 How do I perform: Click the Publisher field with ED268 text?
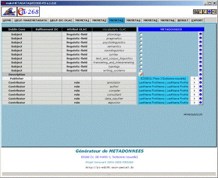163,79
